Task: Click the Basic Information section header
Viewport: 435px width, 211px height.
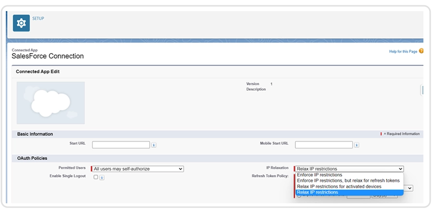Action: tap(35, 134)
